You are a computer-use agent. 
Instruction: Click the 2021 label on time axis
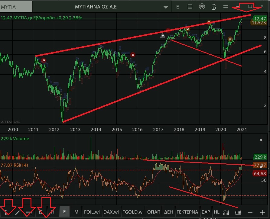coord(241,130)
